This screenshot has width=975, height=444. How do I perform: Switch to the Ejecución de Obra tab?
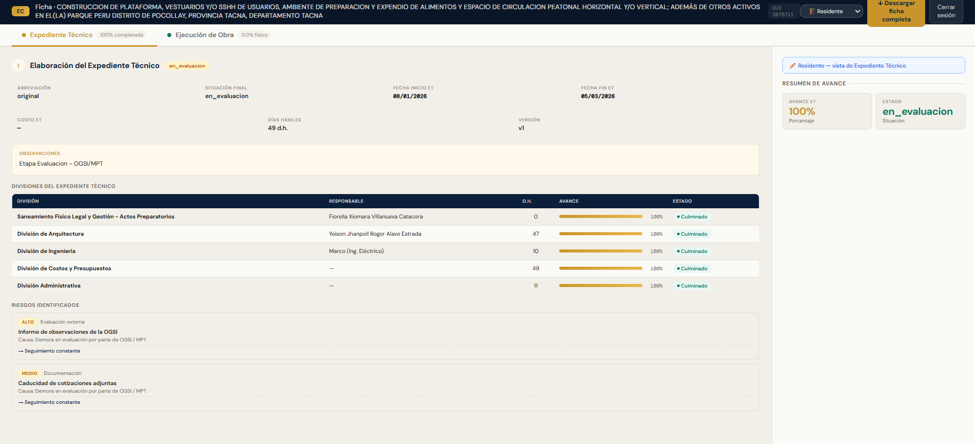204,35
